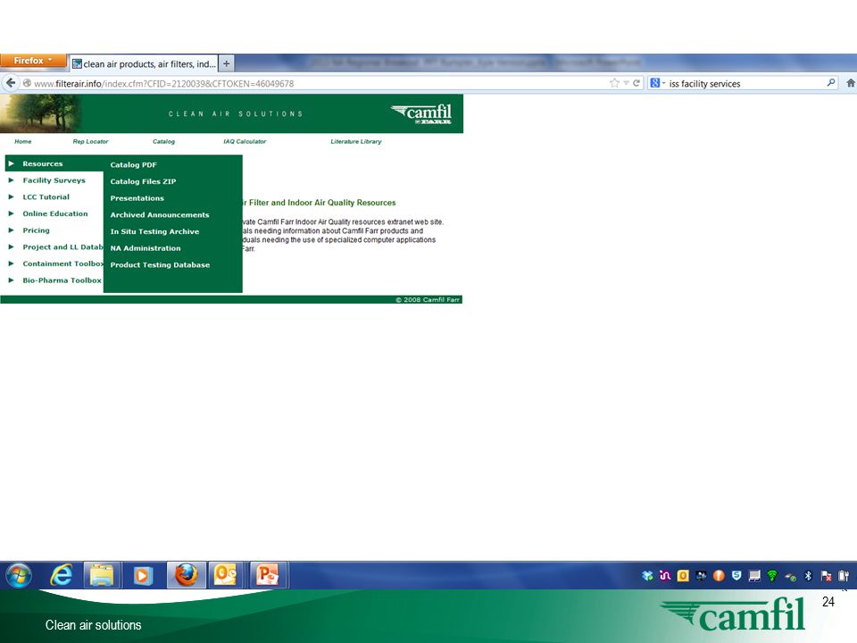This screenshot has height=643, width=857.
Task: Open Outlook from the taskbar
Action: [x=226, y=575]
